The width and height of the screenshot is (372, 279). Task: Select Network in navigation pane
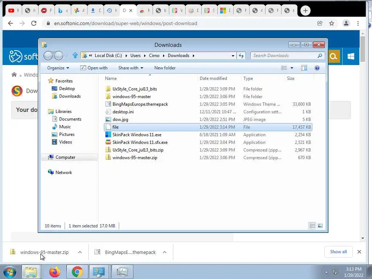[x=60, y=173]
